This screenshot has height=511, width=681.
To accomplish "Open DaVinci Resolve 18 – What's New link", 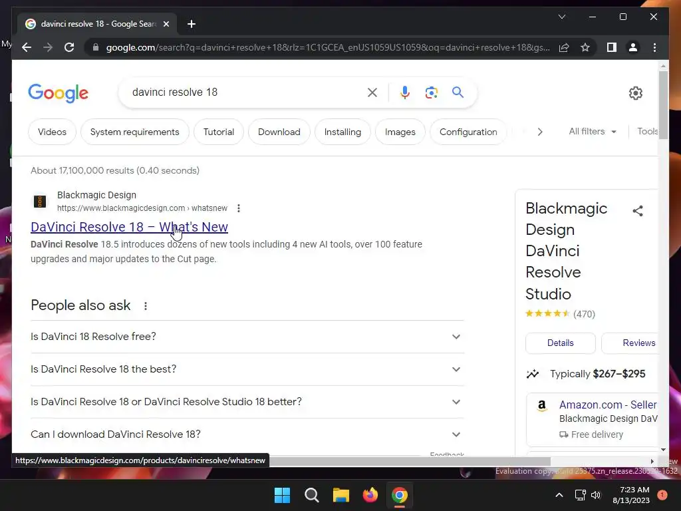I will [130, 227].
